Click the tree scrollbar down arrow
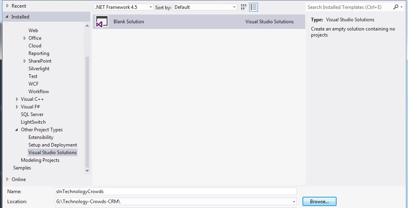 (87, 171)
